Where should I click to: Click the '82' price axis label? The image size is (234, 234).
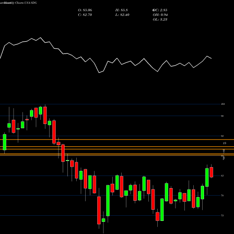222,175
